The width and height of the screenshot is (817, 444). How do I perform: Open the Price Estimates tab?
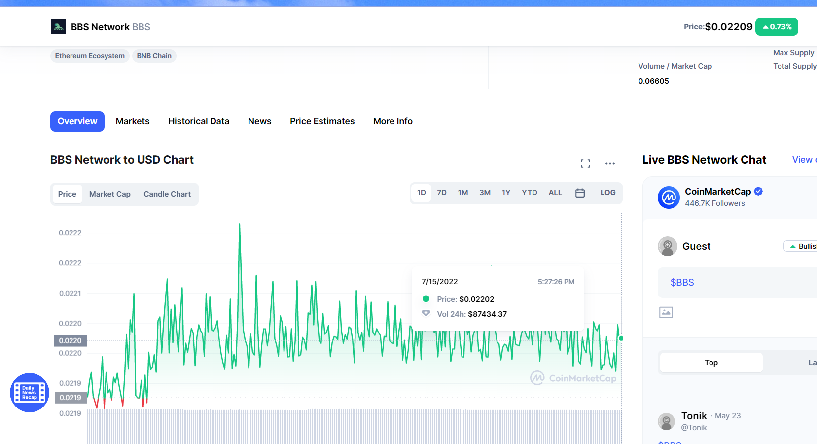point(322,121)
